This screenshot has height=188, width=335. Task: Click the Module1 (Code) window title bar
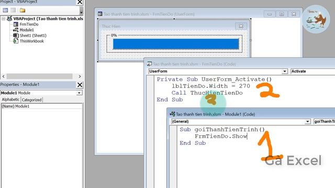tap(251, 114)
